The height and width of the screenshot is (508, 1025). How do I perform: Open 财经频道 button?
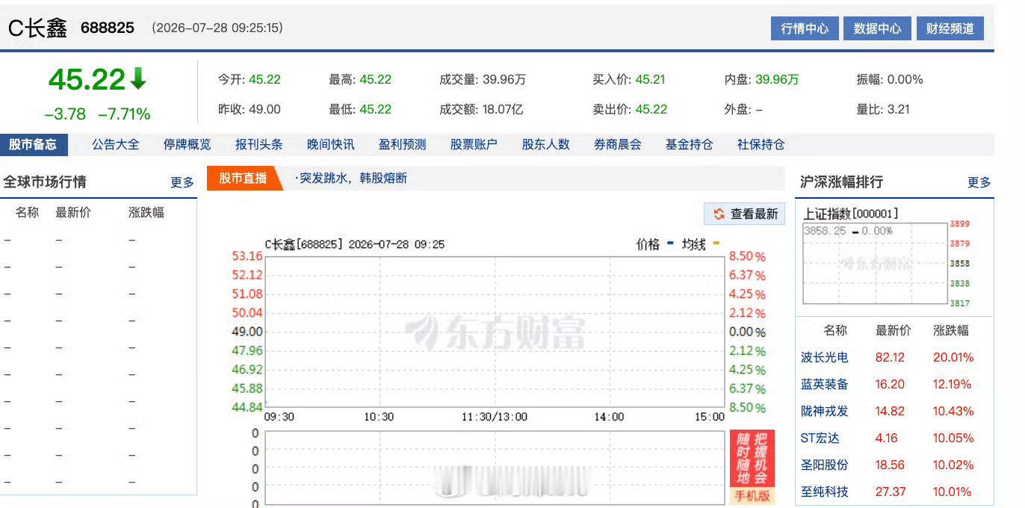coord(950,28)
